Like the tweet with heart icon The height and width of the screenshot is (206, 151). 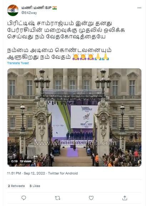click(x=91, y=198)
